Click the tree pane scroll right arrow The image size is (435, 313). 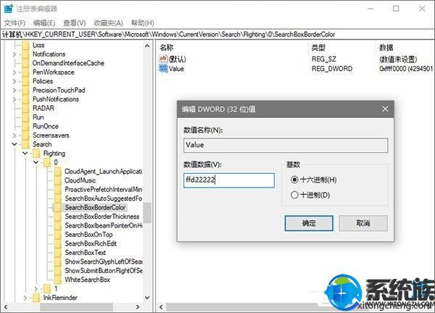(x=137, y=307)
